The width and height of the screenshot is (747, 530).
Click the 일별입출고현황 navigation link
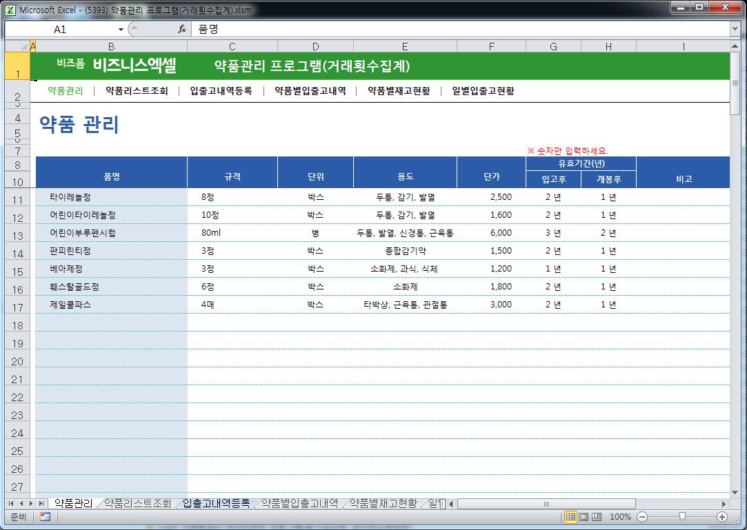coord(483,91)
